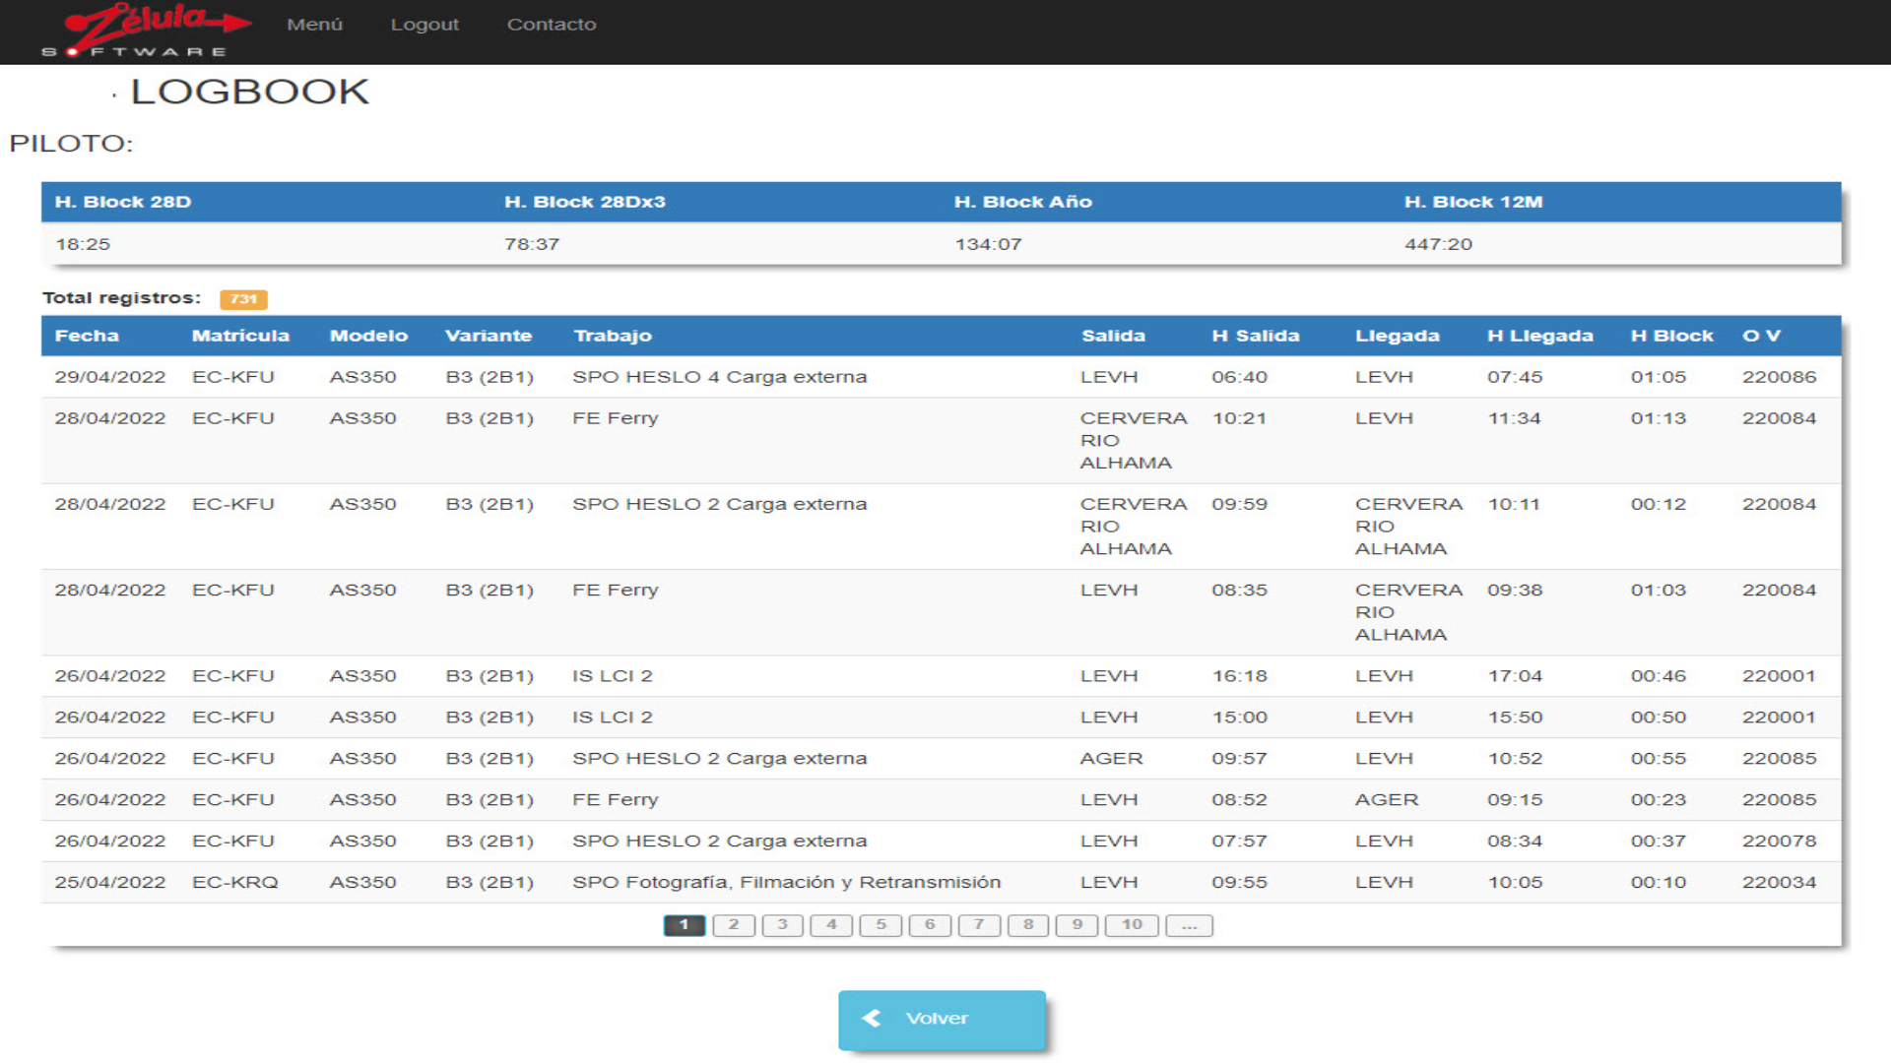
Task: Click the Trabajo column header
Action: coord(613,336)
